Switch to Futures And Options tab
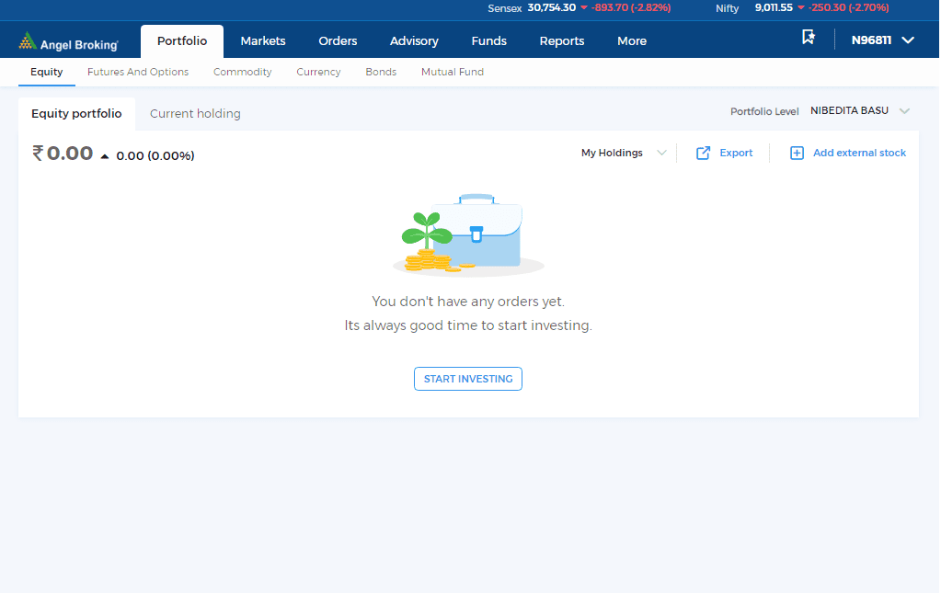The width and height of the screenshot is (941, 593). [x=138, y=72]
